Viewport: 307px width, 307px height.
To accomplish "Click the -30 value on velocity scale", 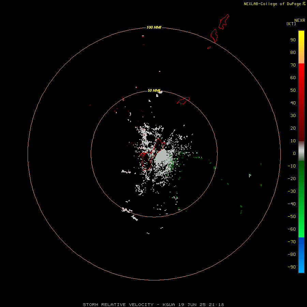I will point(292,191).
